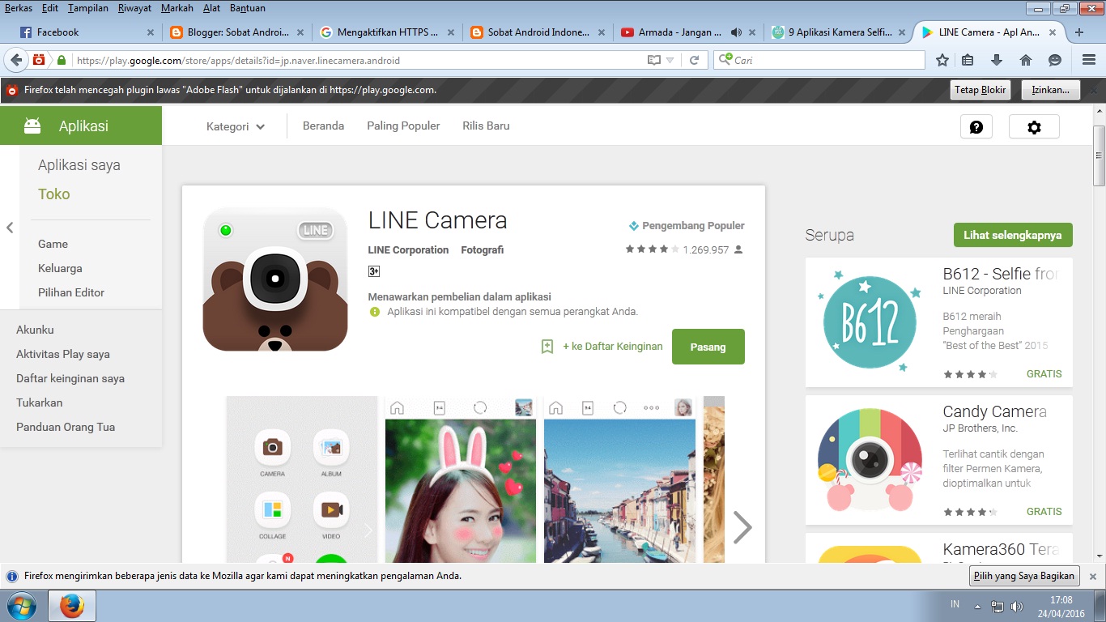This screenshot has height=622, width=1106.
Task: Close the Adobe Flash notification bar
Action: coord(1094,90)
